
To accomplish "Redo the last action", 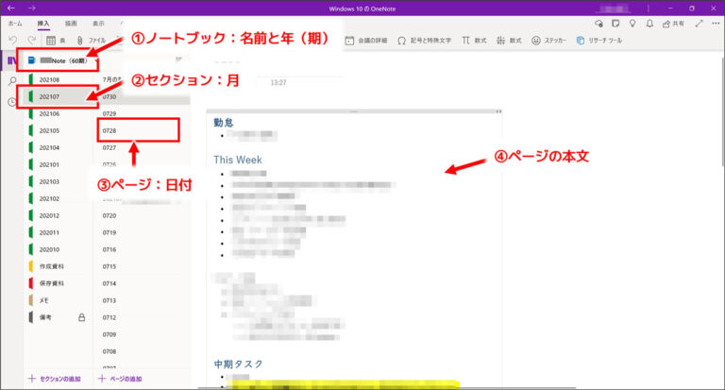I will (x=31, y=41).
